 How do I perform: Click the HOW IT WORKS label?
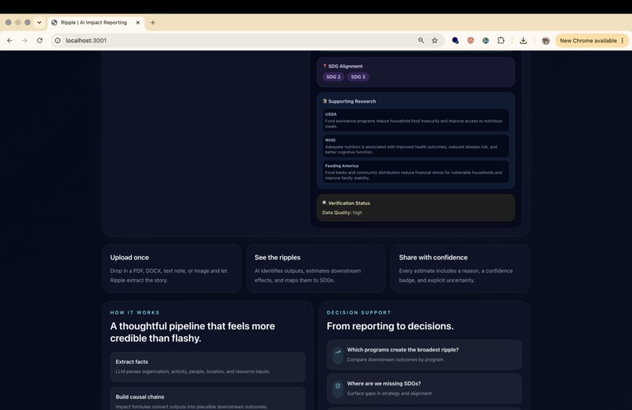pos(135,313)
